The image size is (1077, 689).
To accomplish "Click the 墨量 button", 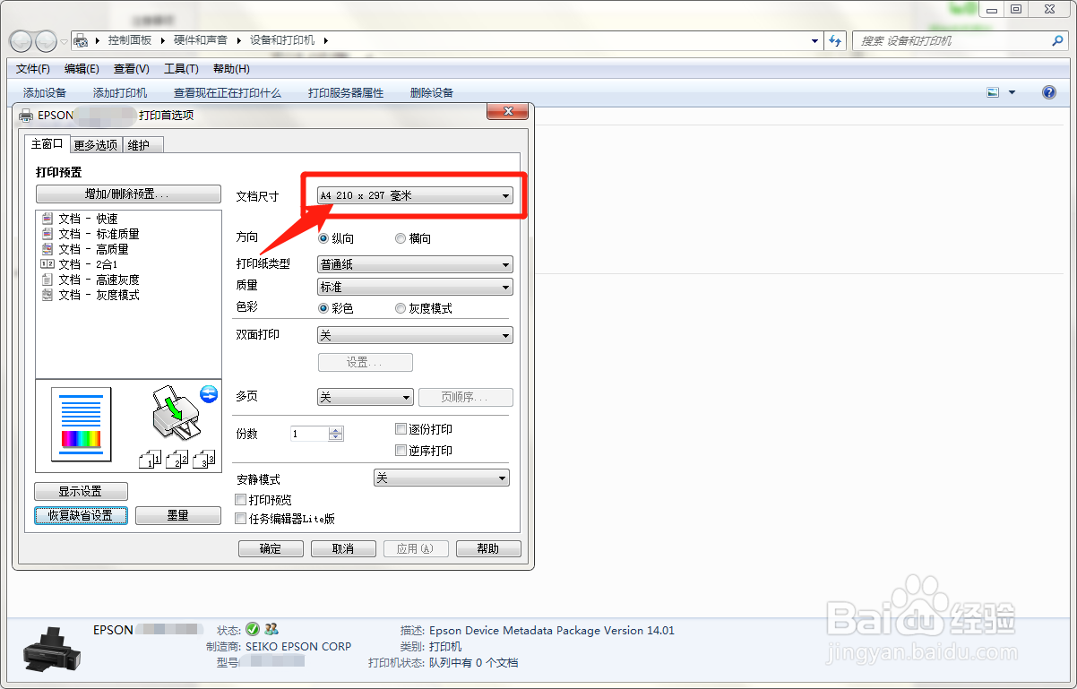I will coord(178,515).
